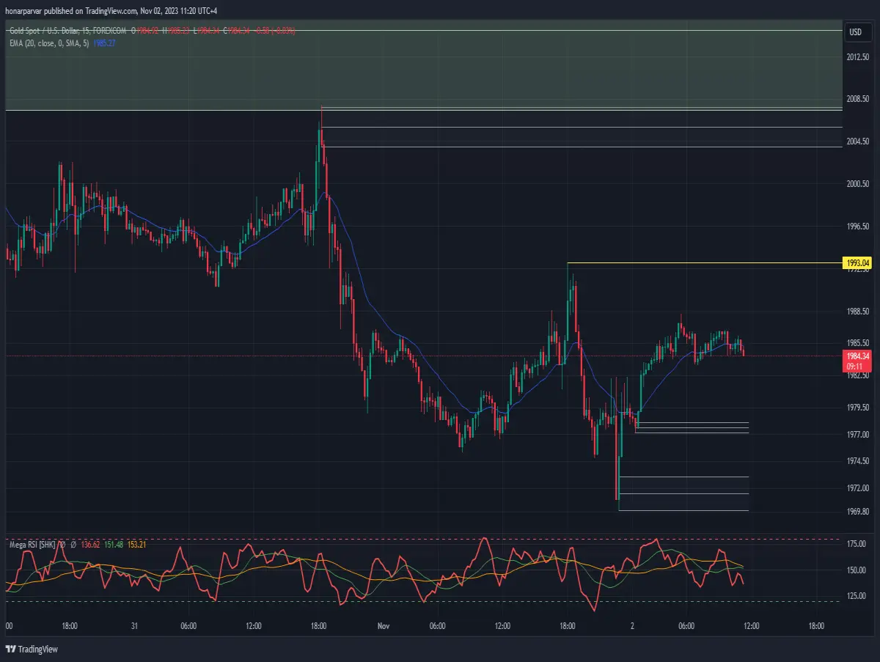
Task: Click the 31 date label on time axis
Action: point(134,626)
